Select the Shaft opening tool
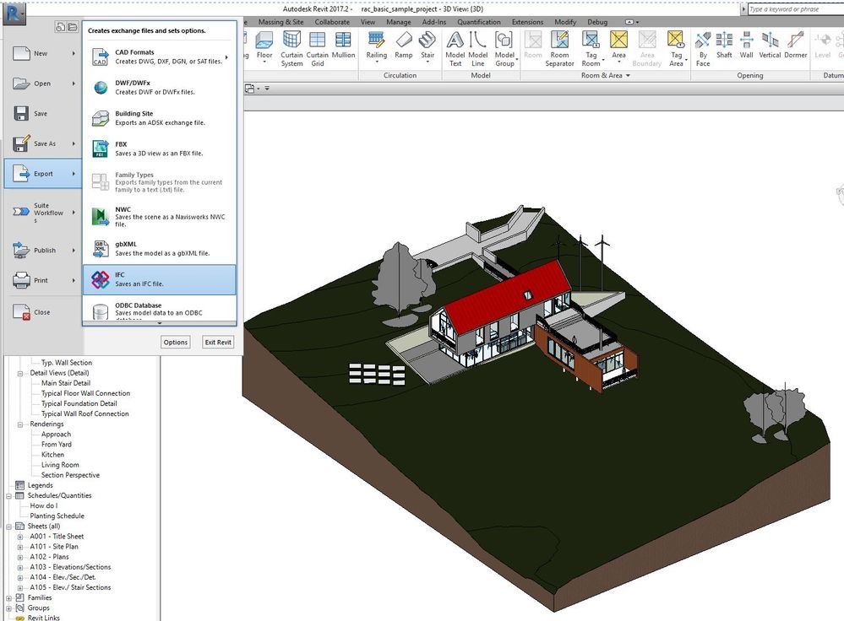The width and height of the screenshot is (844, 621). point(724,46)
